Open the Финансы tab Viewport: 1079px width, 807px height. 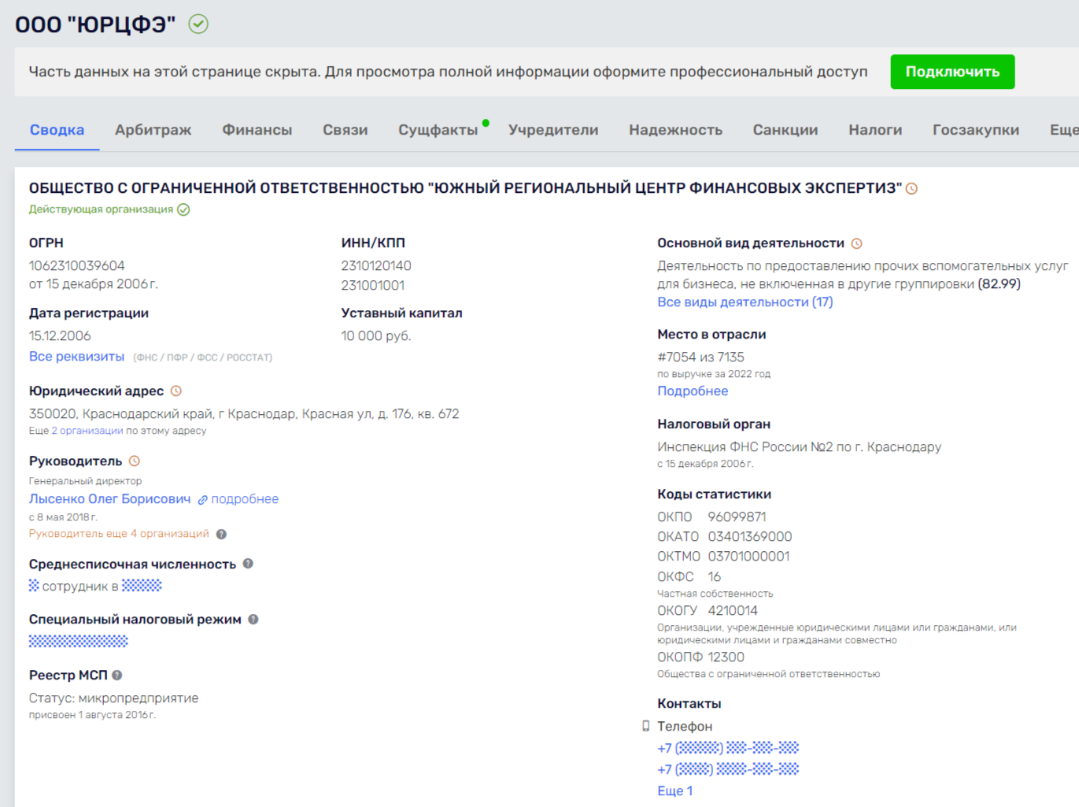coord(257,130)
